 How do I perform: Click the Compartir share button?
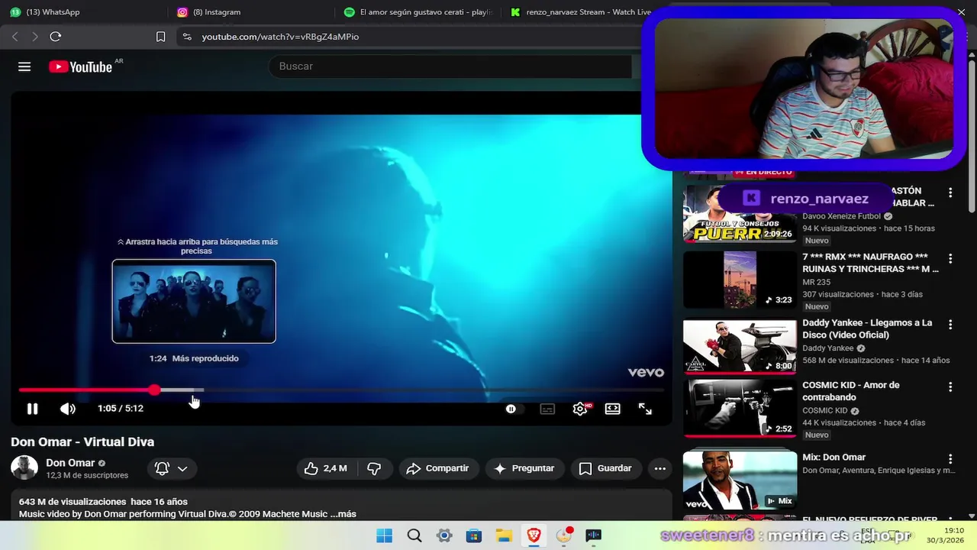(438, 468)
